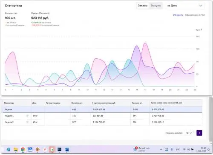Open the records-per-page dropdown showing 10
The width and height of the screenshot is (213, 155).
pos(189,133)
